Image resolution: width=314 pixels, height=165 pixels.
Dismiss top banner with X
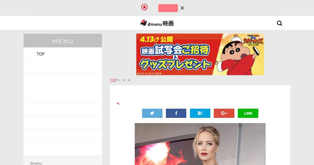[182, 8]
